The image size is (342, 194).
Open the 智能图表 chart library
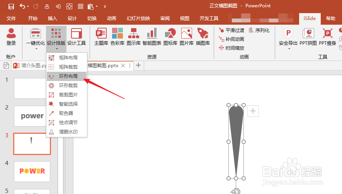(152, 37)
